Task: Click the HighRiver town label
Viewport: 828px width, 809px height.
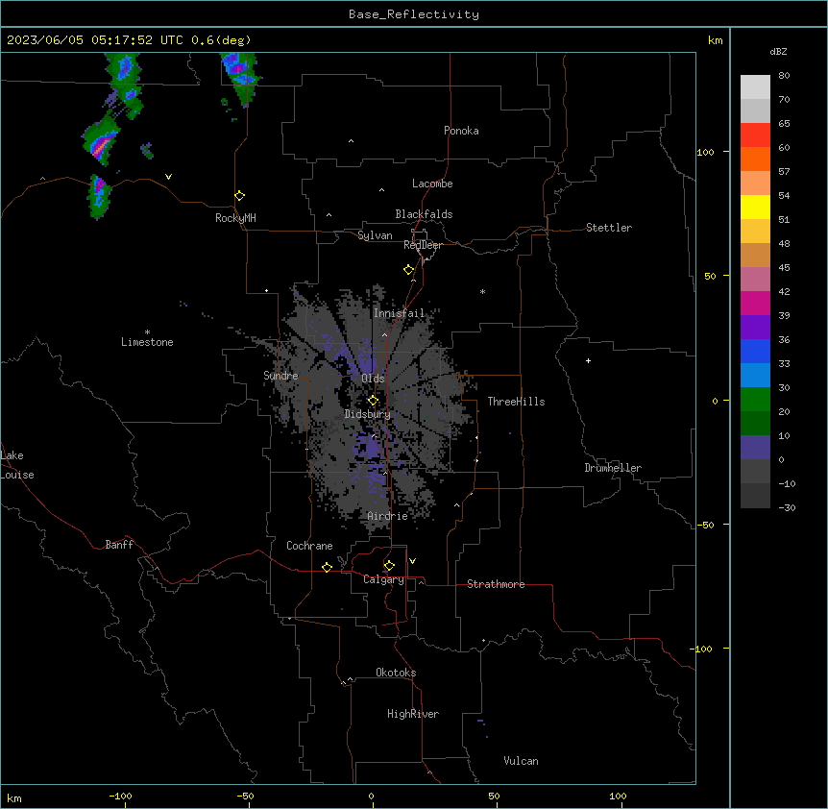Action: pos(413,714)
